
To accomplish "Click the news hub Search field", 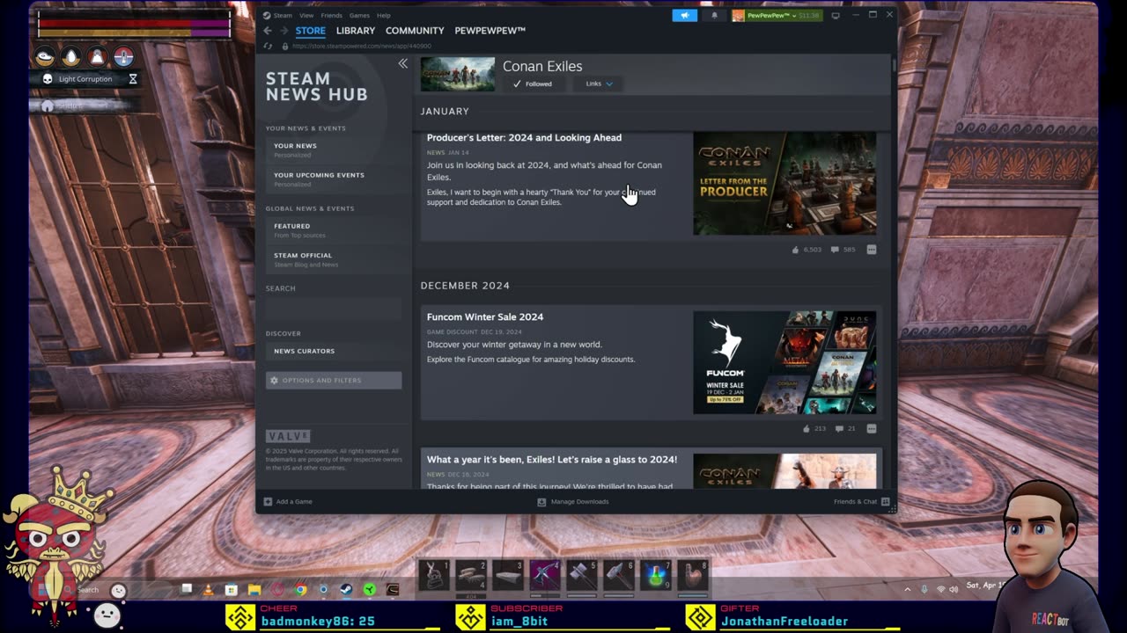I will tap(334, 308).
